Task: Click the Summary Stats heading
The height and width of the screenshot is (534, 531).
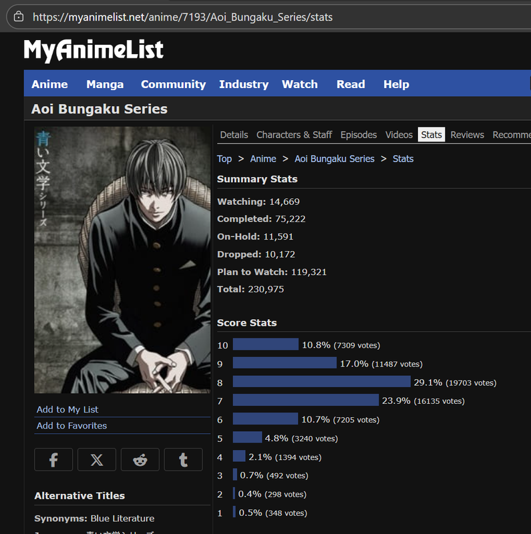Action: click(x=257, y=179)
